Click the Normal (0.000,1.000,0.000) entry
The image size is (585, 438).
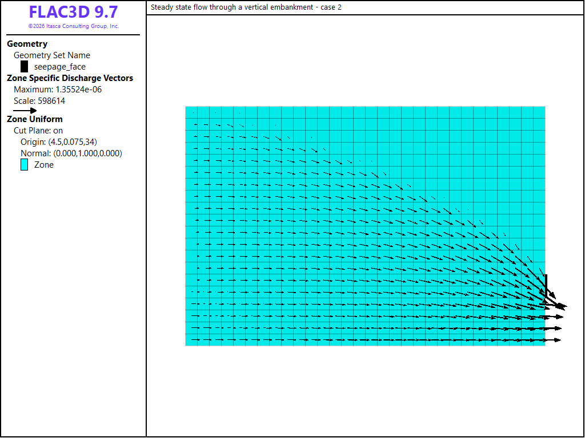click(71, 153)
